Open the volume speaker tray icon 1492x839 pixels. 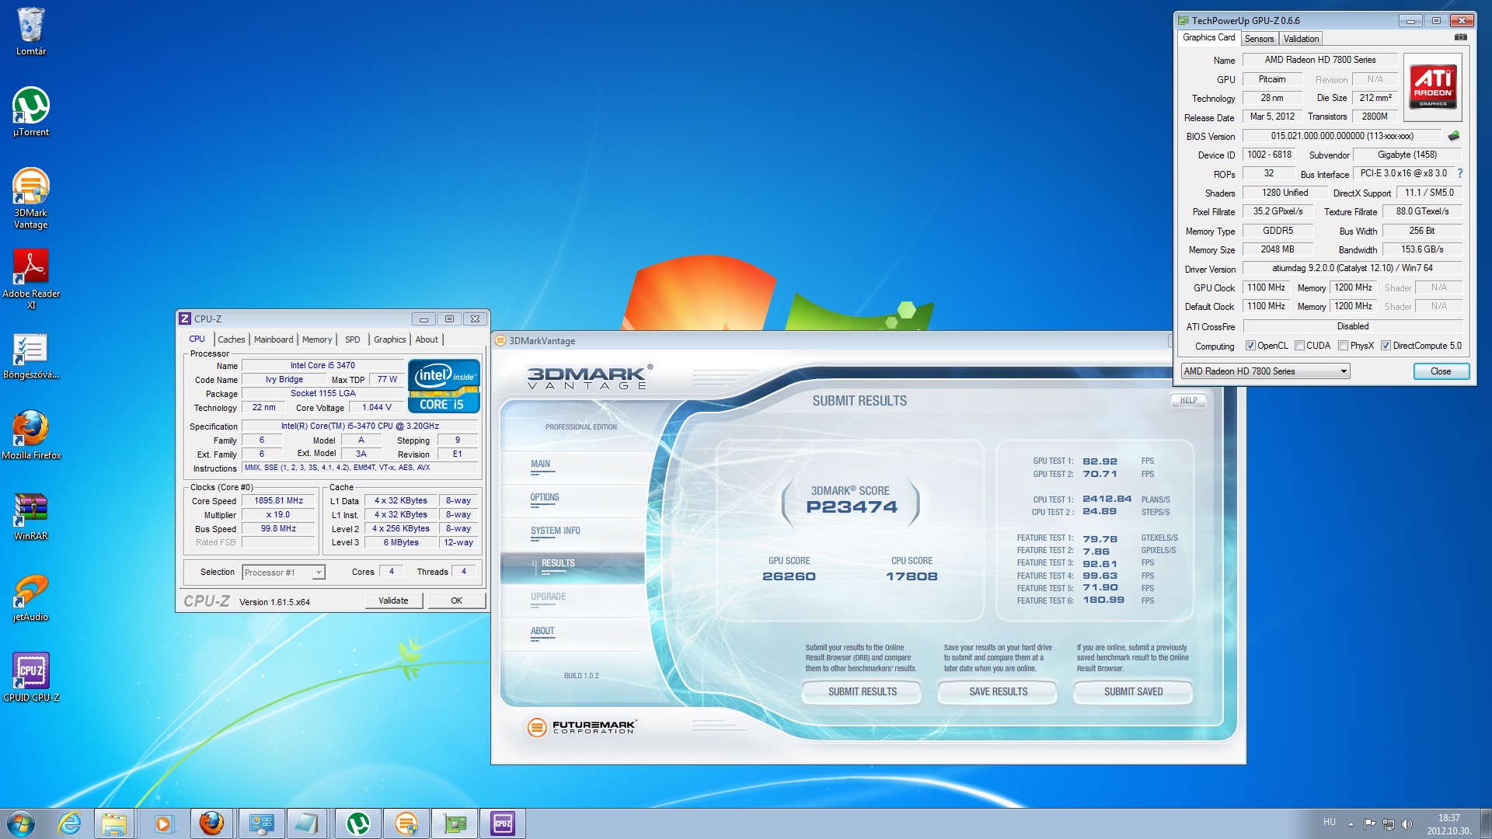pyautogui.click(x=1407, y=823)
